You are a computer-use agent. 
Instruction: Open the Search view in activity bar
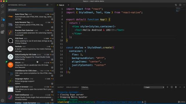coord(3,12)
